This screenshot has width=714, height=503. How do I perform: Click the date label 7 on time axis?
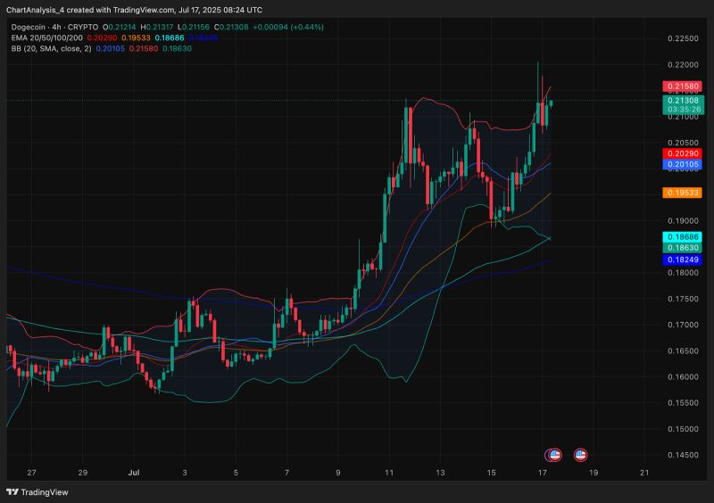[286, 473]
